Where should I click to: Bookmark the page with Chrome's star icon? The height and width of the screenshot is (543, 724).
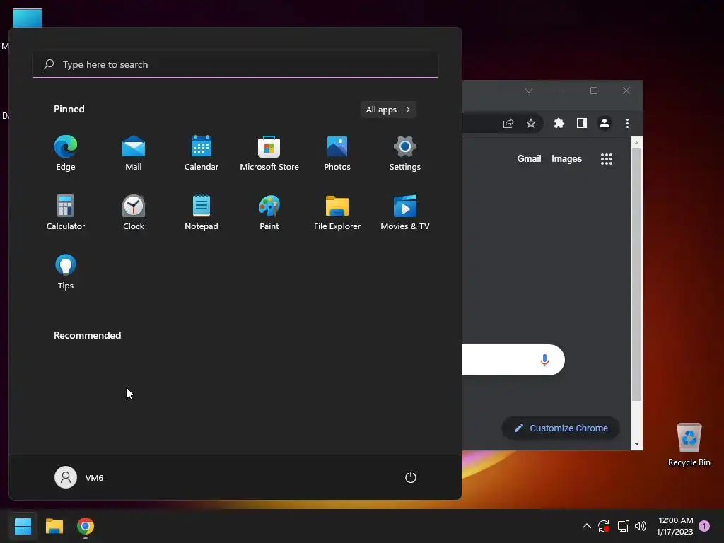(x=531, y=123)
